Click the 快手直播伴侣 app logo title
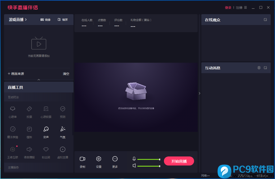 [23, 7]
